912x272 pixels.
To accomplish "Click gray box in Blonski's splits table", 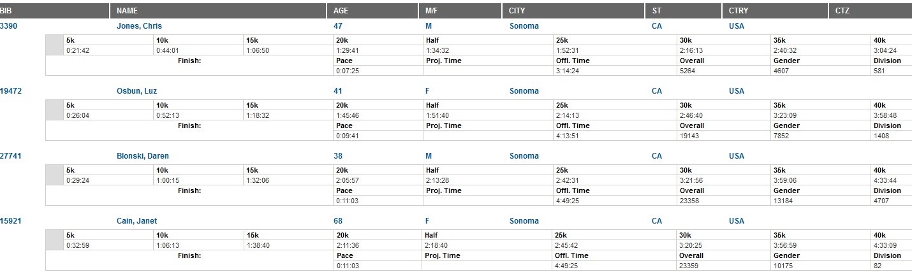I will [55, 175].
